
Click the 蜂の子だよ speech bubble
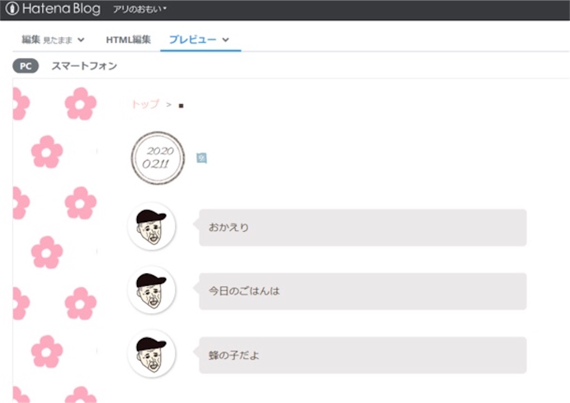coord(362,354)
